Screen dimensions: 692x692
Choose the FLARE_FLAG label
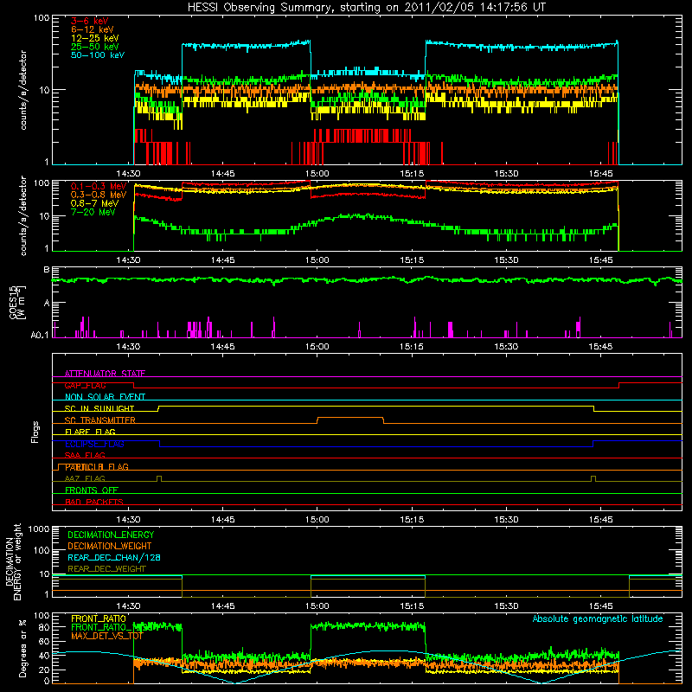point(90,432)
